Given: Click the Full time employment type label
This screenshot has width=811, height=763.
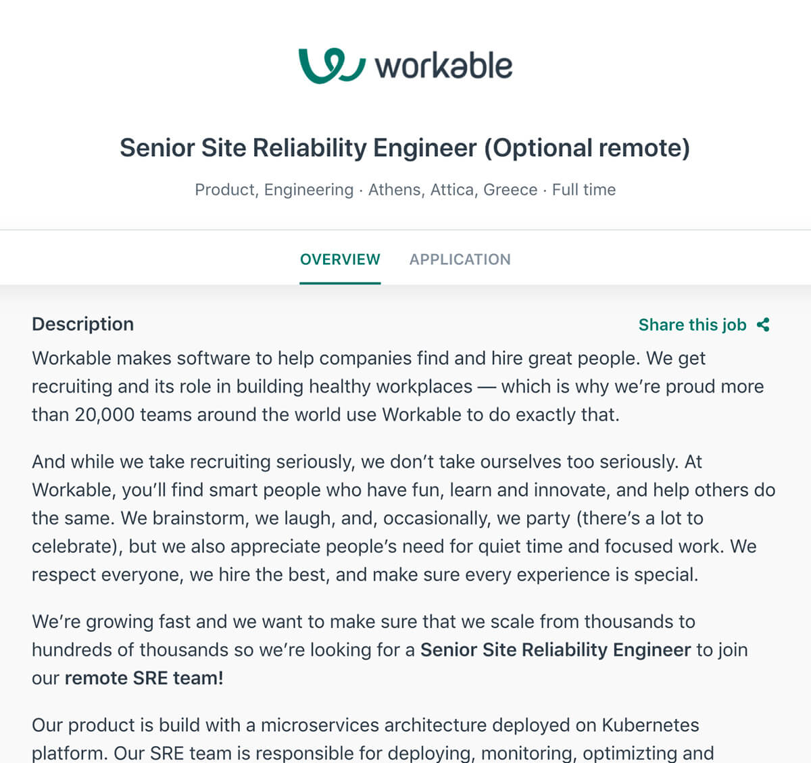Looking at the screenshot, I should tap(584, 190).
